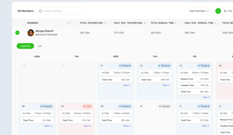This screenshot has width=233, height=135.
Task: Click the 07h 05m daily average value
Action: point(119,33)
